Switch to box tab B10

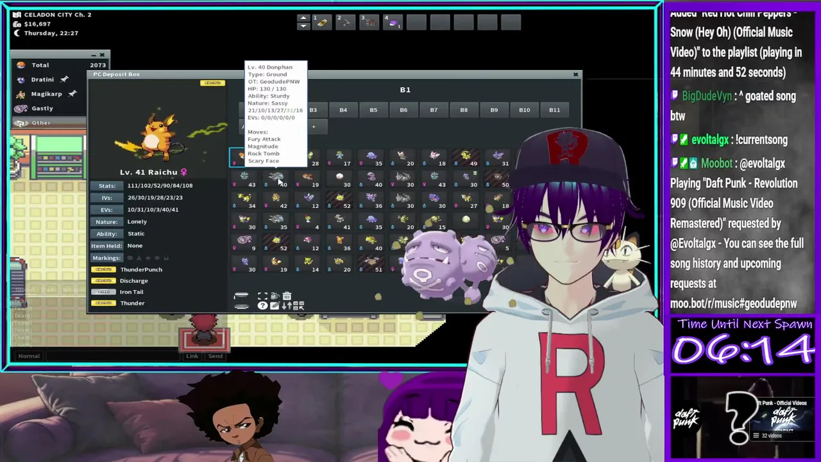pos(524,110)
